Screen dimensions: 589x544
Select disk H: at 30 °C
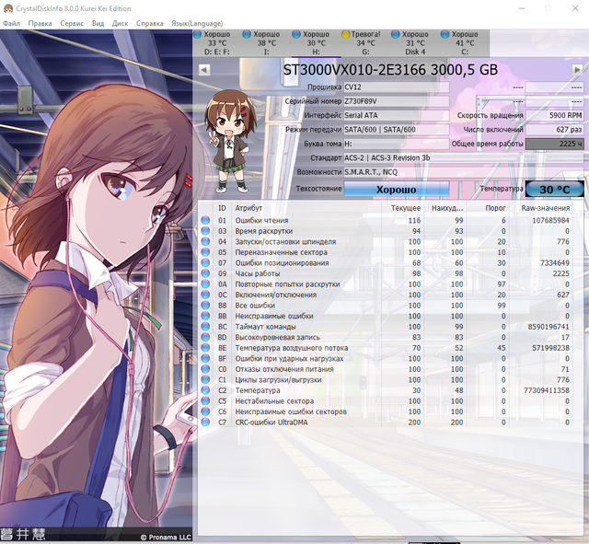point(317,43)
